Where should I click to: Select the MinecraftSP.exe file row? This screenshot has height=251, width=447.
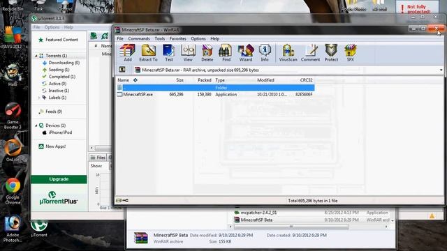215,95
